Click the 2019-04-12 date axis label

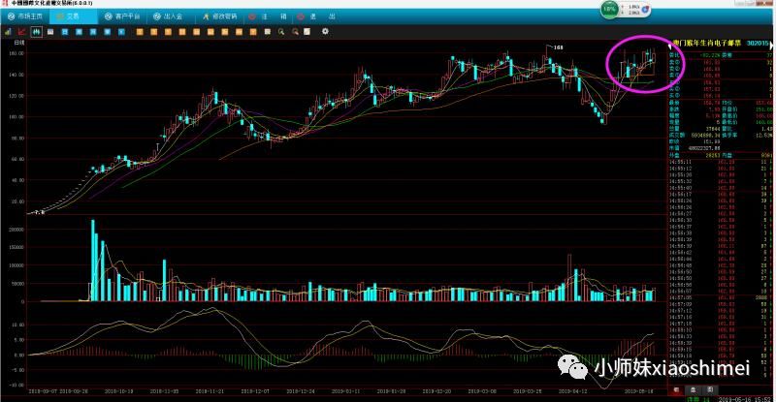click(572, 391)
